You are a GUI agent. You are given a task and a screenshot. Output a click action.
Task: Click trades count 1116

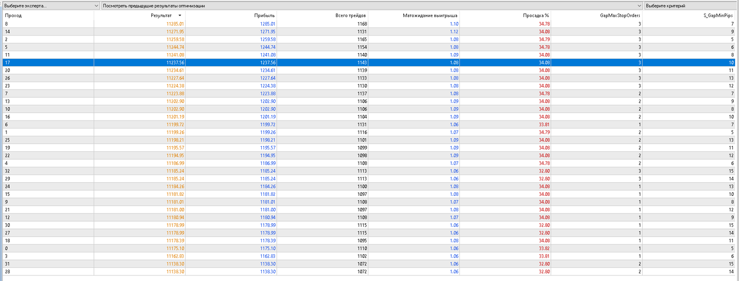tap(361, 131)
